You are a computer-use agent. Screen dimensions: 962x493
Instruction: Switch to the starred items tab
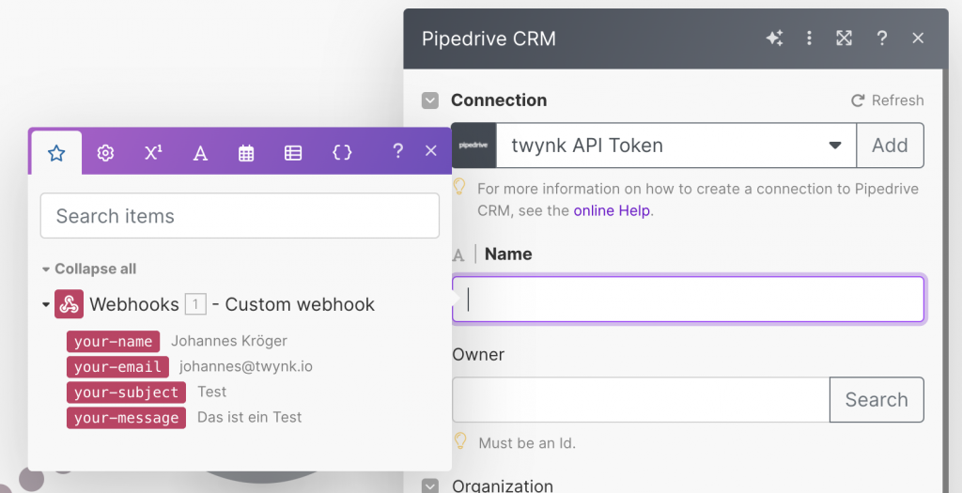point(56,152)
